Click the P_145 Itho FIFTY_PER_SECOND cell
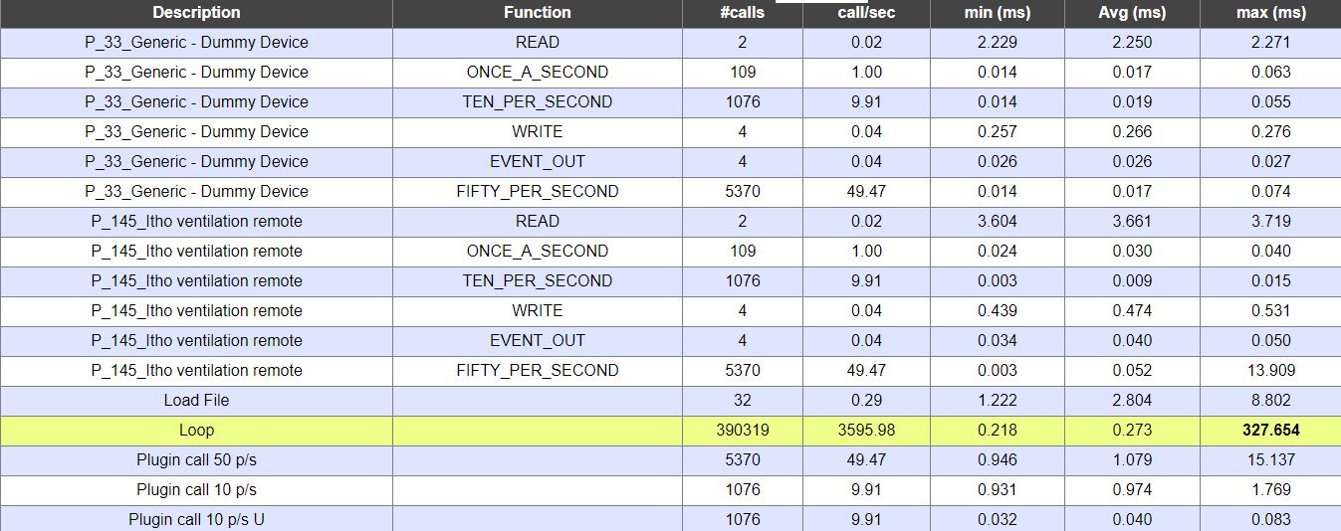The width and height of the screenshot is (1341, 531). click(x=538, y=371)
